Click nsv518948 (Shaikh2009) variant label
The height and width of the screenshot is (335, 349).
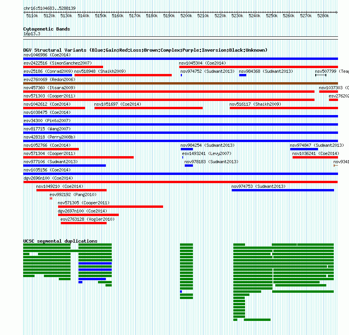(100, 71)
